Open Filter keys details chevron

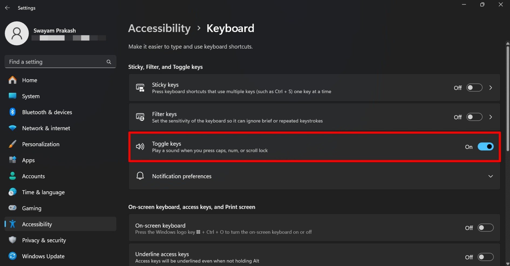(491, 117)
